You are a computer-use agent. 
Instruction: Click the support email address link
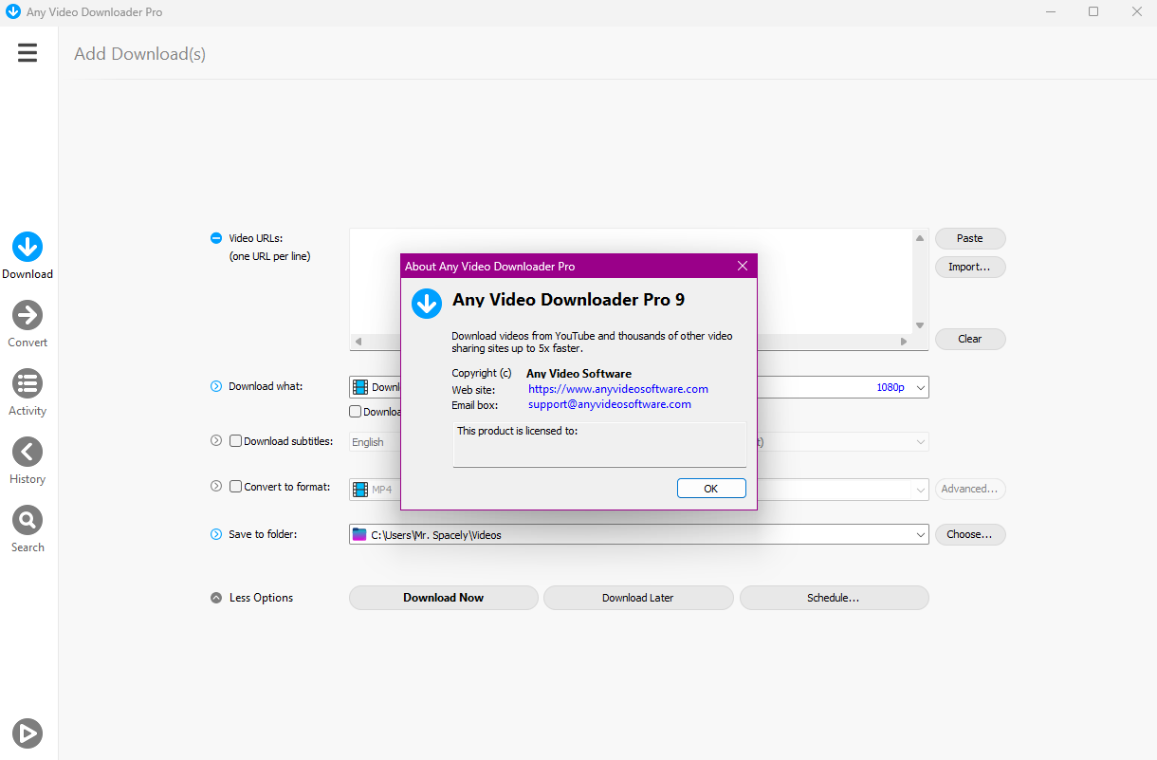(x=610, y=404)
